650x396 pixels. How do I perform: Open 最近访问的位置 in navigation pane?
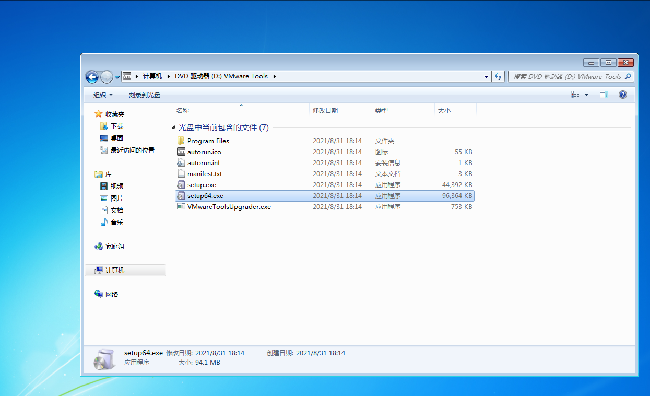pyautogui.click(x=133, y=150)
